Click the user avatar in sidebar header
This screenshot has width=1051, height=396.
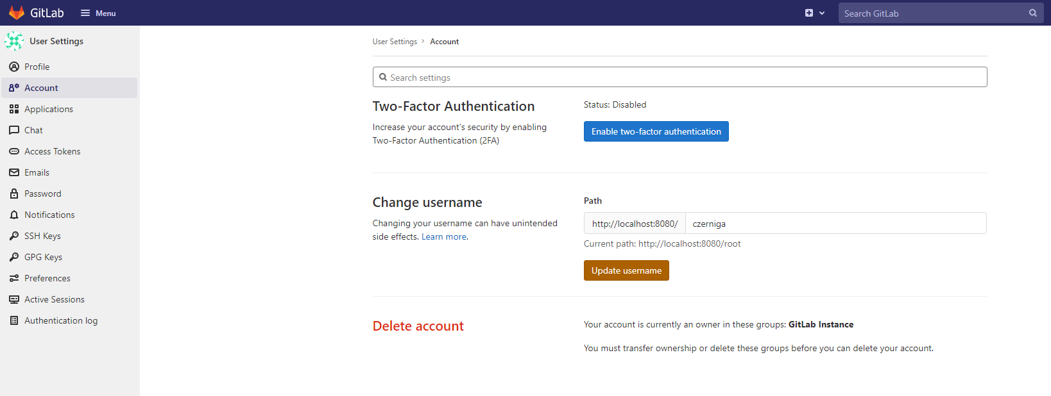(14, 41)
